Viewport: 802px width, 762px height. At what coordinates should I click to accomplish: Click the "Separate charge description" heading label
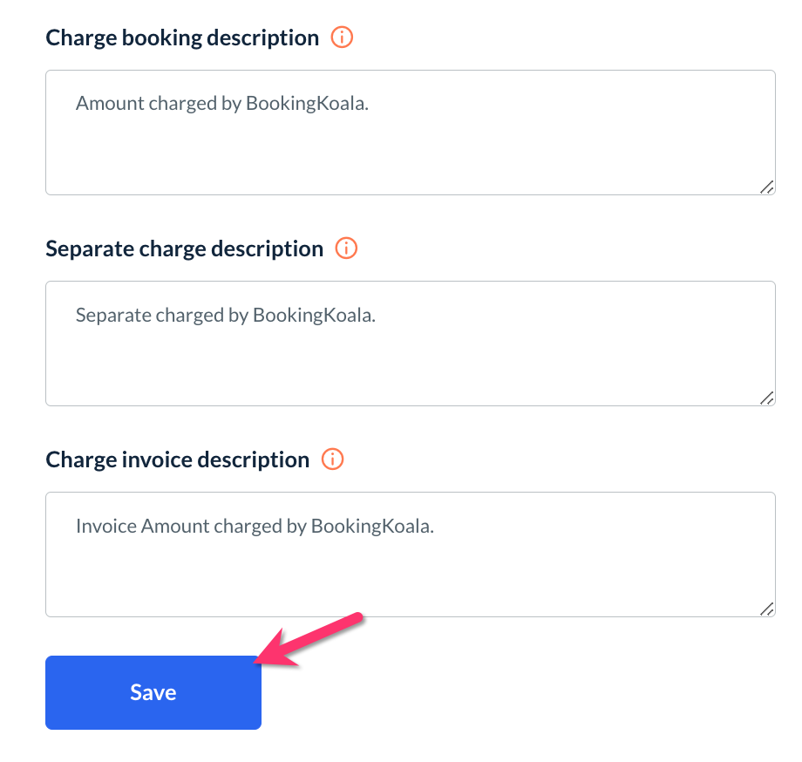click(x=184, y=248)
